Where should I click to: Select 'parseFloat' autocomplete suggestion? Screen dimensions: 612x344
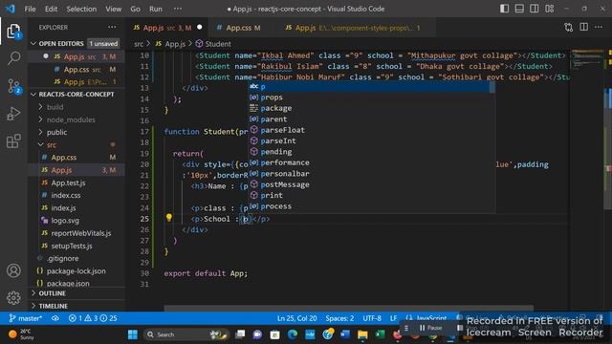point(371,130)
